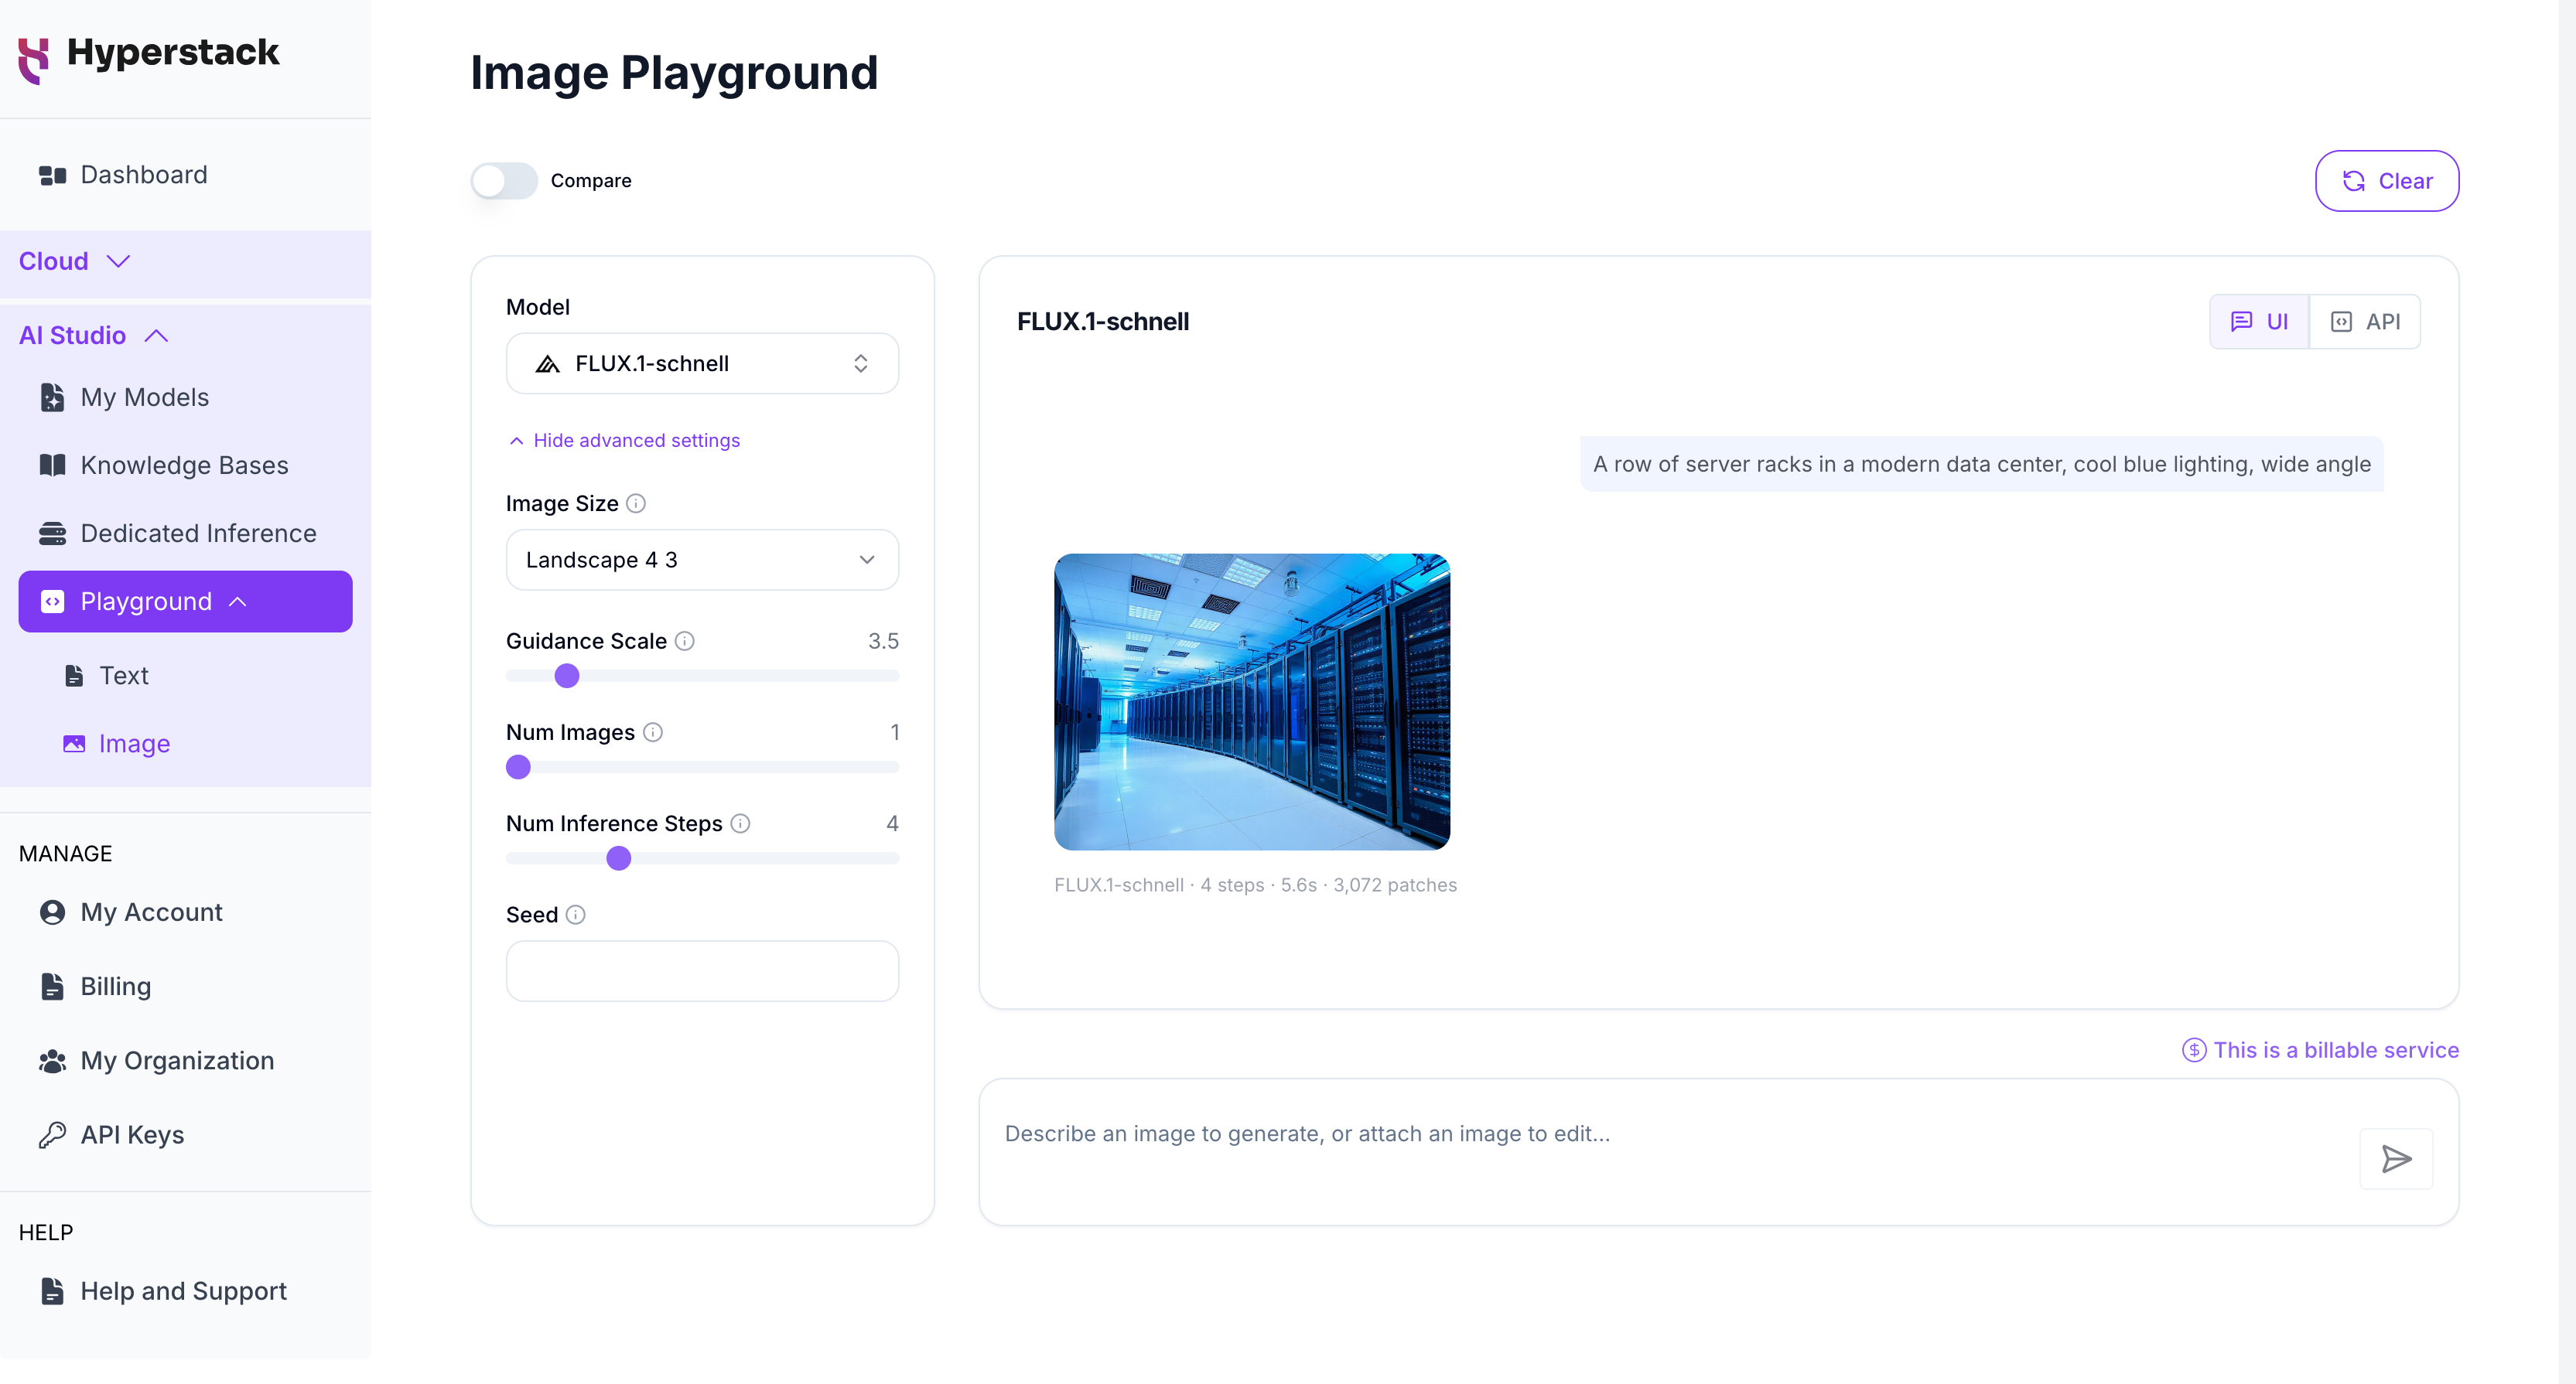
Task: Click the API Keys key icon
Action: 52,1135
